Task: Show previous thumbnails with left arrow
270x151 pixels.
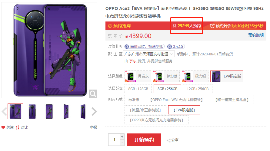Action: click(x=4, y=111)
